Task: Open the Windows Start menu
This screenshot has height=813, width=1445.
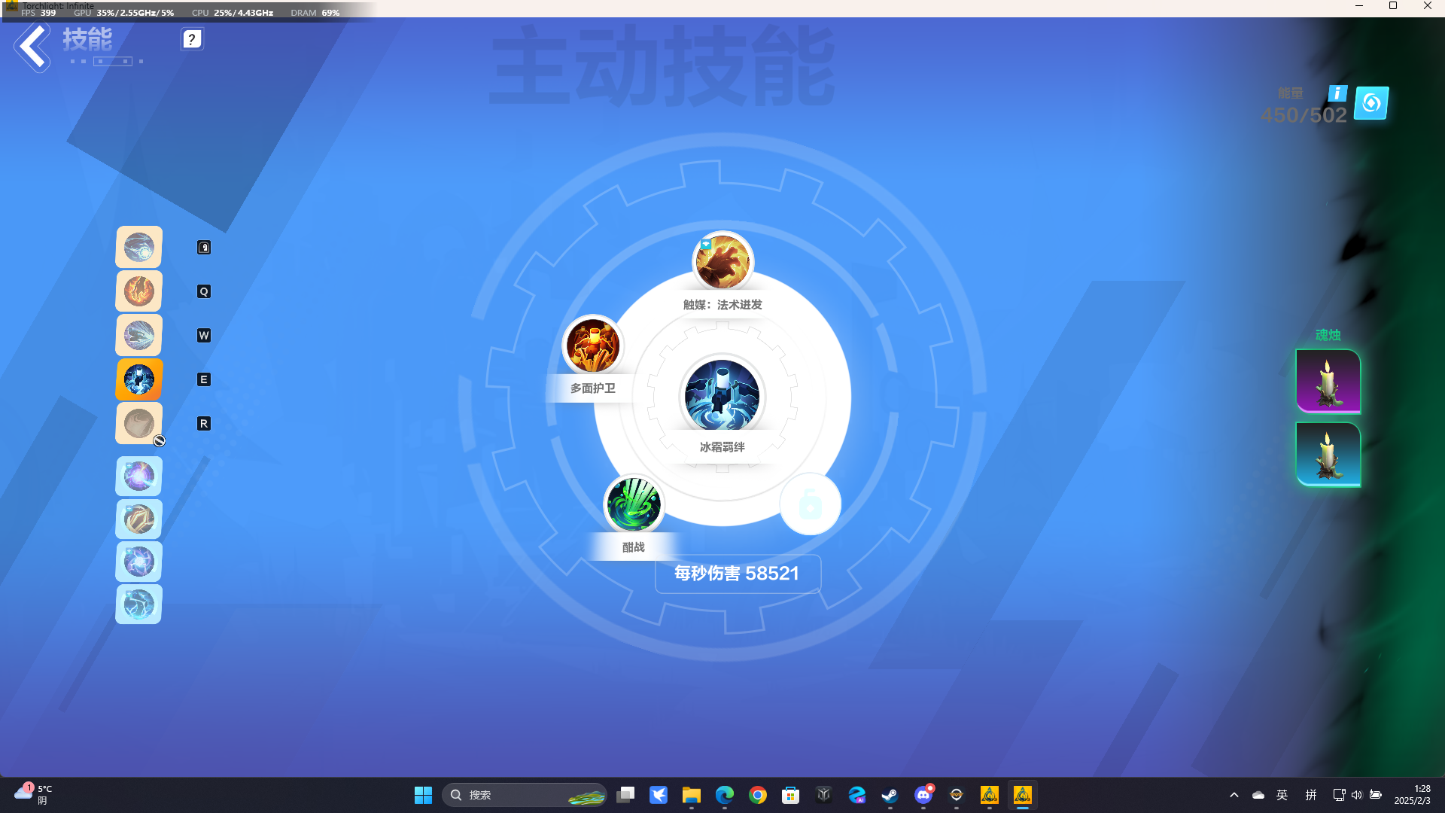Action: point(423,795)
